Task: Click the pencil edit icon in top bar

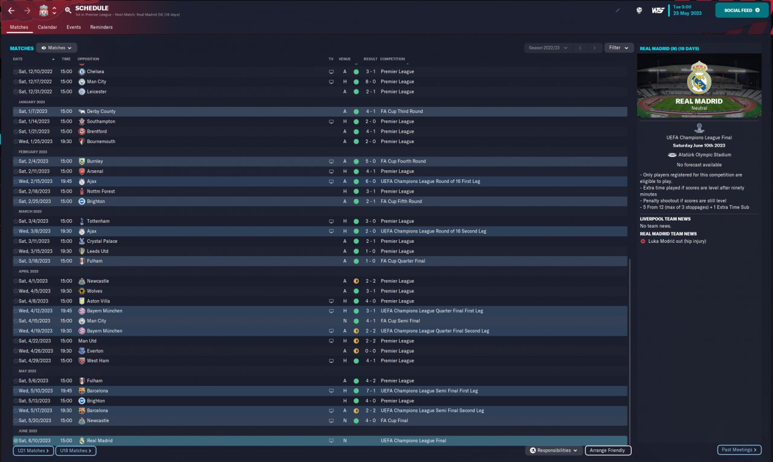Action: [618, 10]
